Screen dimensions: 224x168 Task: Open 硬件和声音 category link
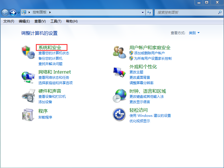pyautogui.click(x=50, y=91)
